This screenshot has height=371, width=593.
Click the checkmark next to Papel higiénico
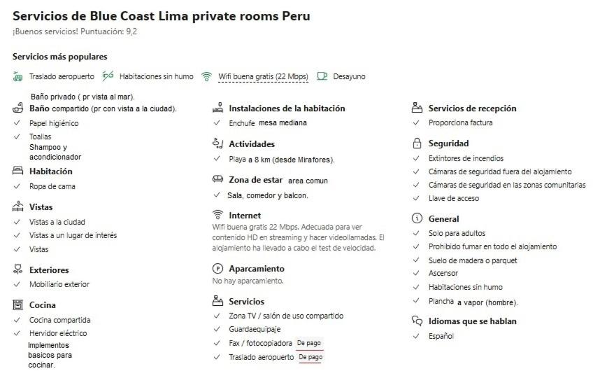click(17, 123)
